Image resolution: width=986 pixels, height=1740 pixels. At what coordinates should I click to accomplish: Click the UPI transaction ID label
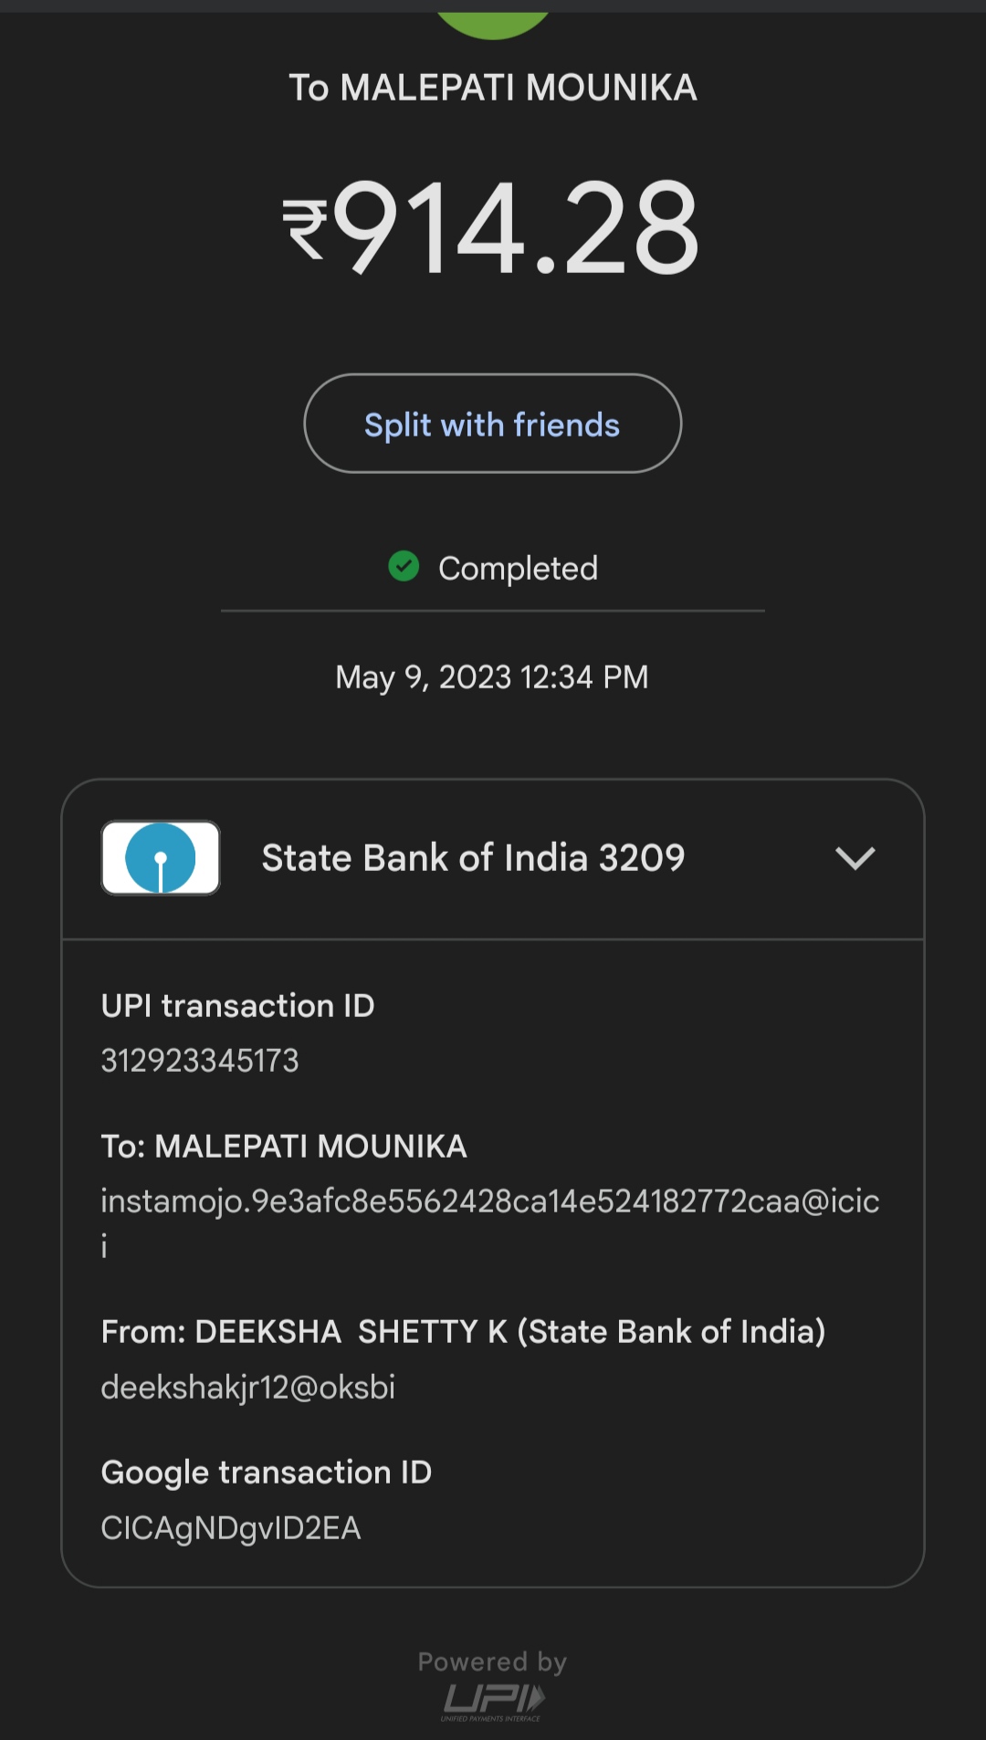(237, 1006)
